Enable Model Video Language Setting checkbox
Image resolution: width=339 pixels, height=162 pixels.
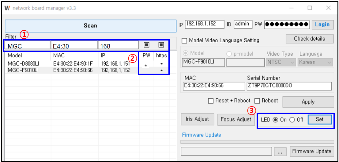tap(184, 40)
